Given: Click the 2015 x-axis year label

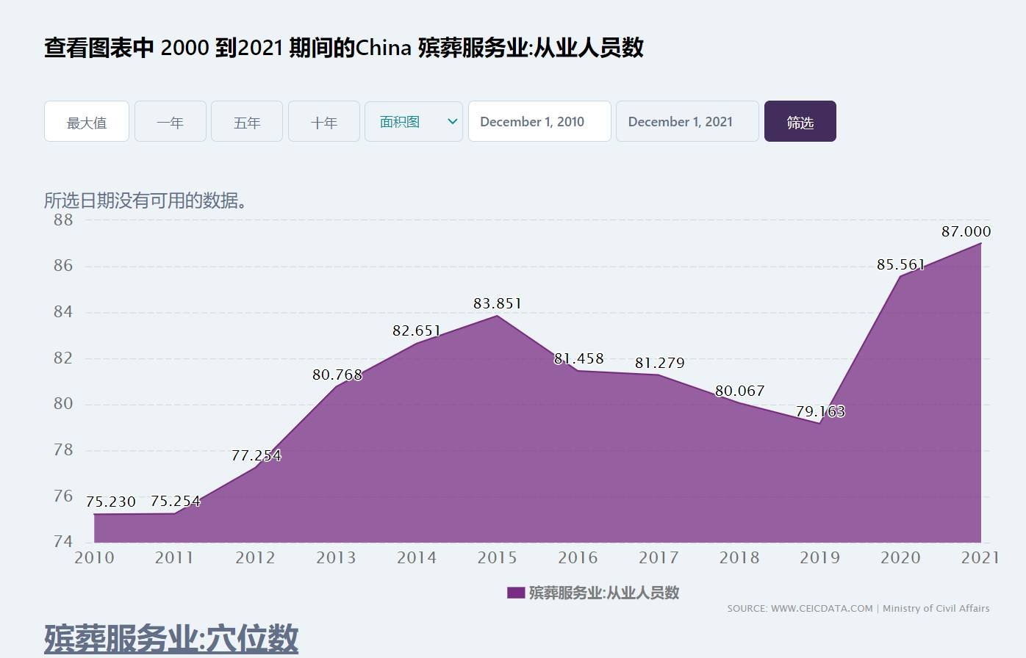Looking at the screenshot, I should tap(498, 557).
